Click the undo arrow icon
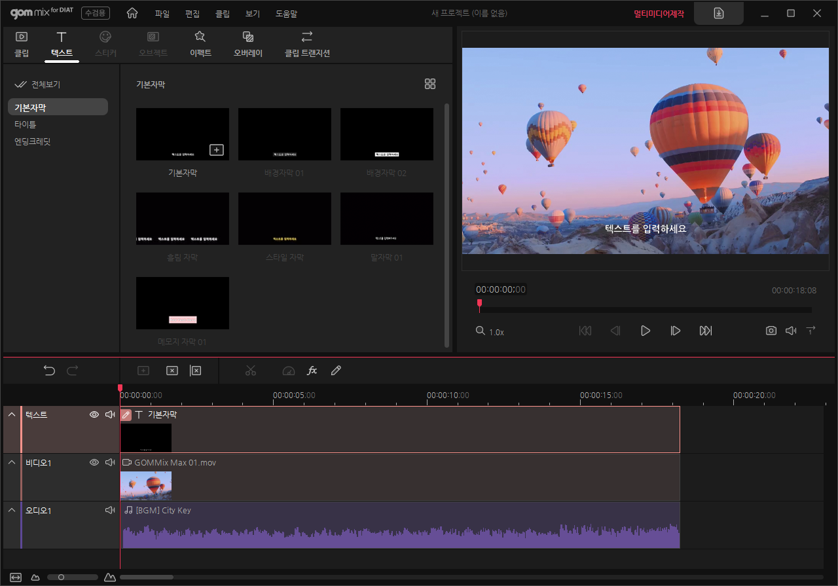 (49, 371)
